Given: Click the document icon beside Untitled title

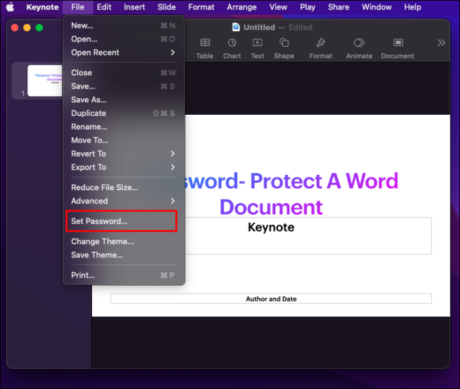Looking at the screenshot, I should [236, 27].
